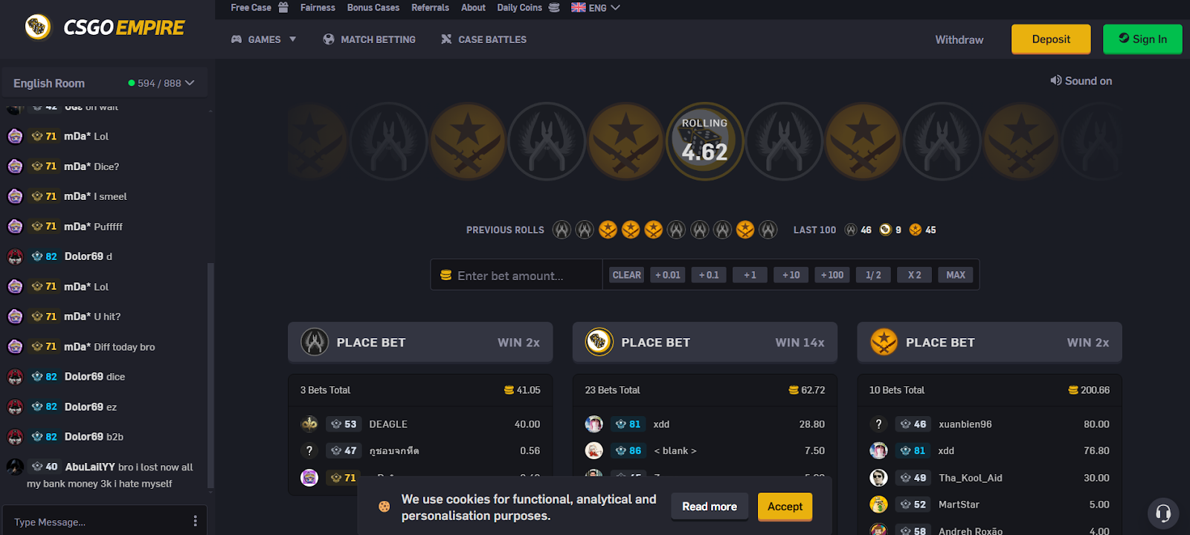Expand the GAMES dropdown menu
The height and width of the screenshot is (535, 1190).
tap(264, 39)
